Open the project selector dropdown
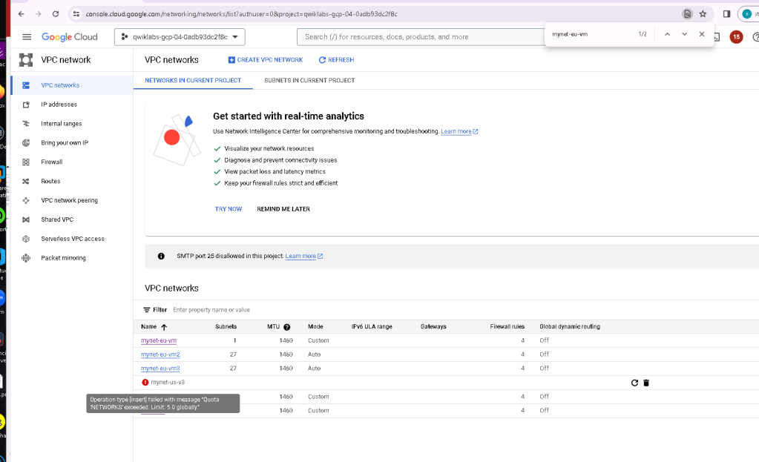The width and height of the screenshot is (759, 462). click(180, 37)
